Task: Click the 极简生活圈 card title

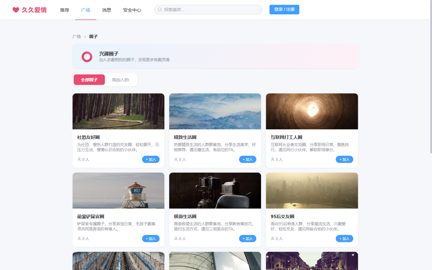Action: pos(185,217)
